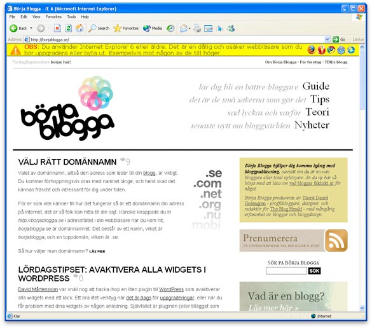Viewport: 372px width, 328px height.
Task: Click the Go button next to address bar
Action: pos(338,39)
